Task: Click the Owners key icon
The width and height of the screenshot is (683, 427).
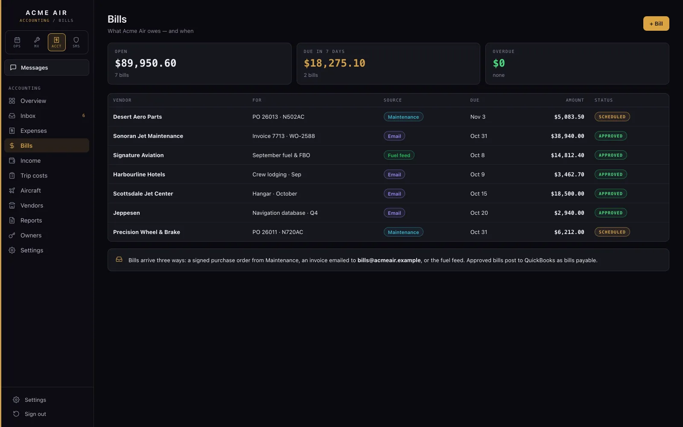Action: pyautogui.click(x=12, y=235)
